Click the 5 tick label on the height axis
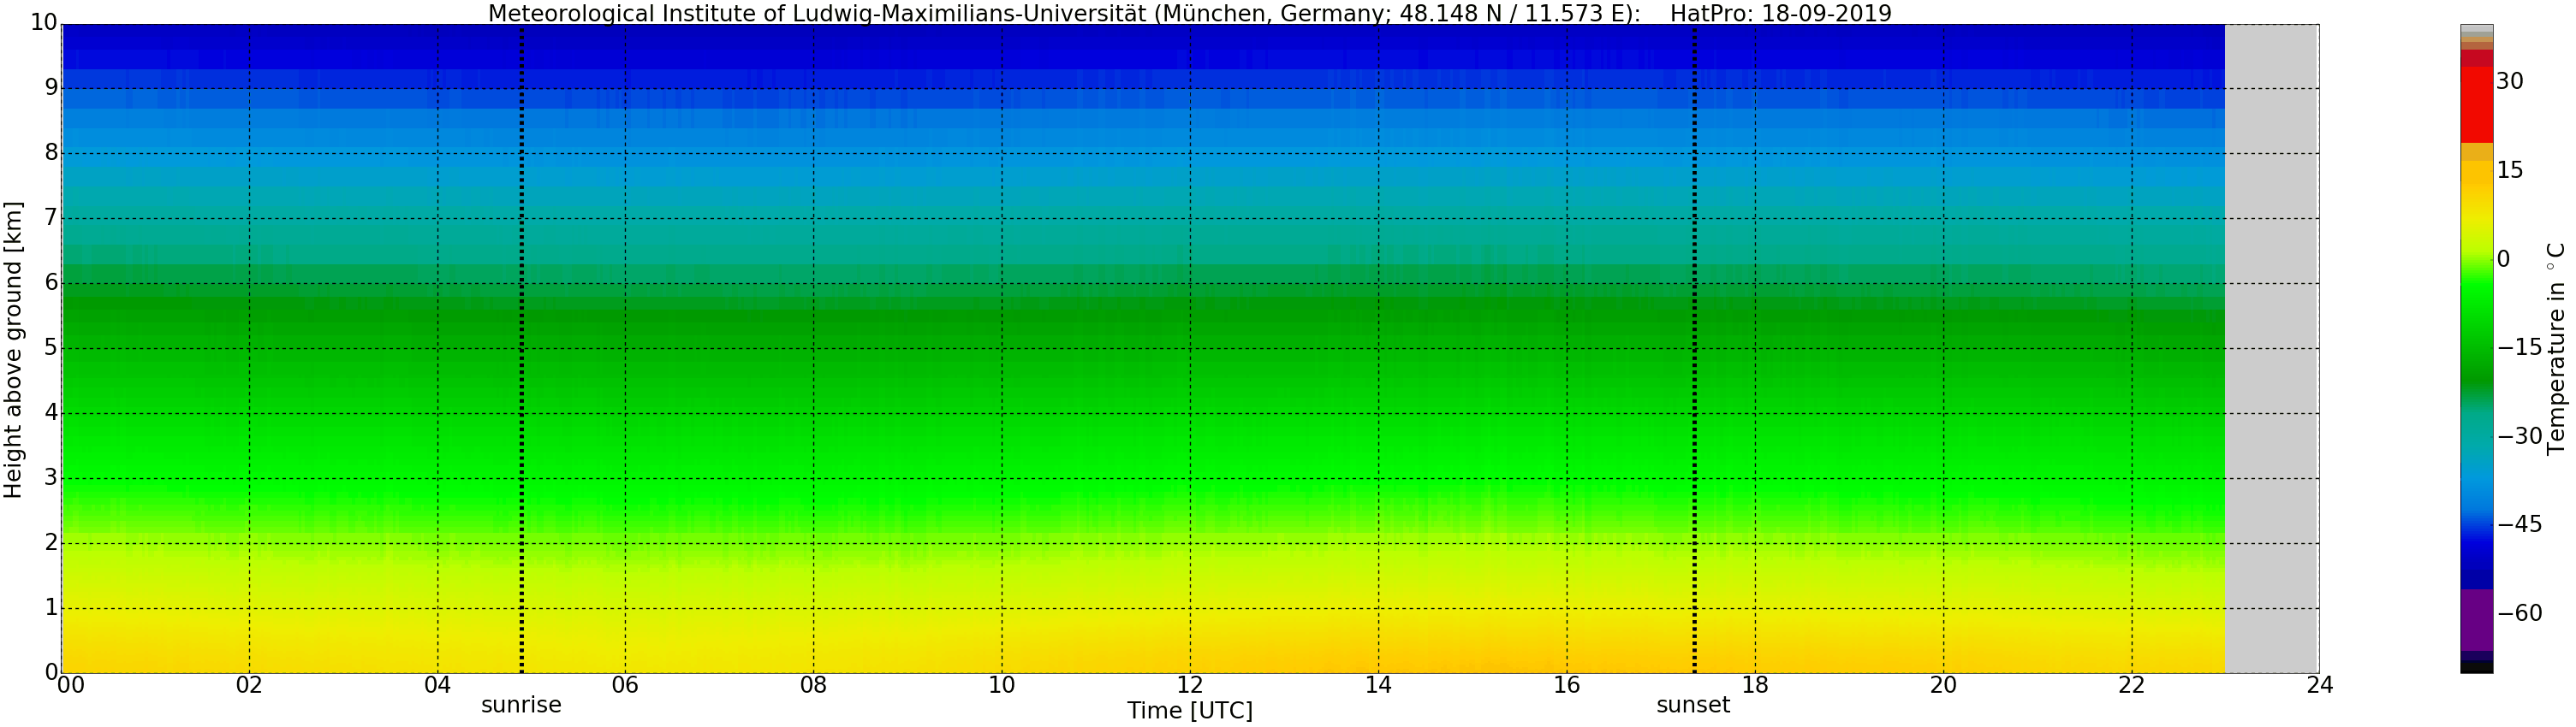This screenshot has height=727, width=2576. pos(51,347)
